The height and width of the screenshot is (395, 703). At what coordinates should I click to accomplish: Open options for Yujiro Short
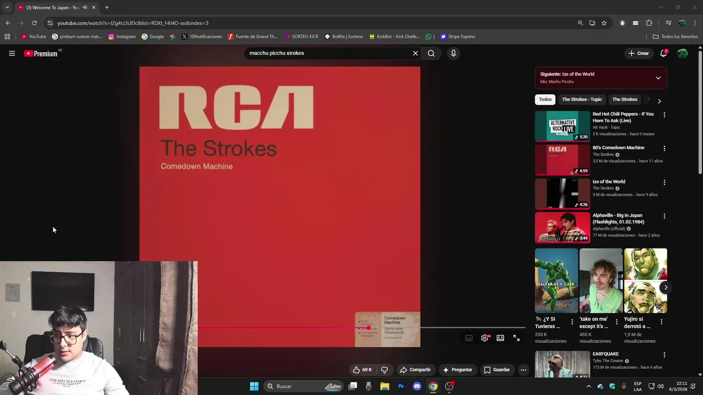click(x=661, y=322)
